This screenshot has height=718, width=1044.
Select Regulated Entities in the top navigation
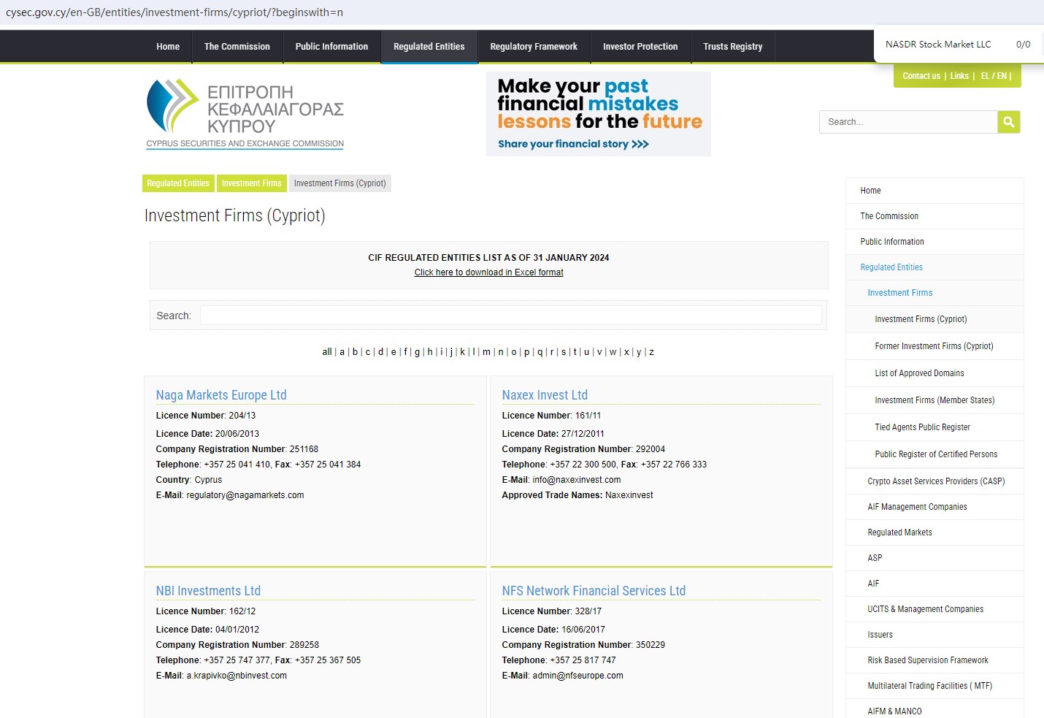(429, 47)
